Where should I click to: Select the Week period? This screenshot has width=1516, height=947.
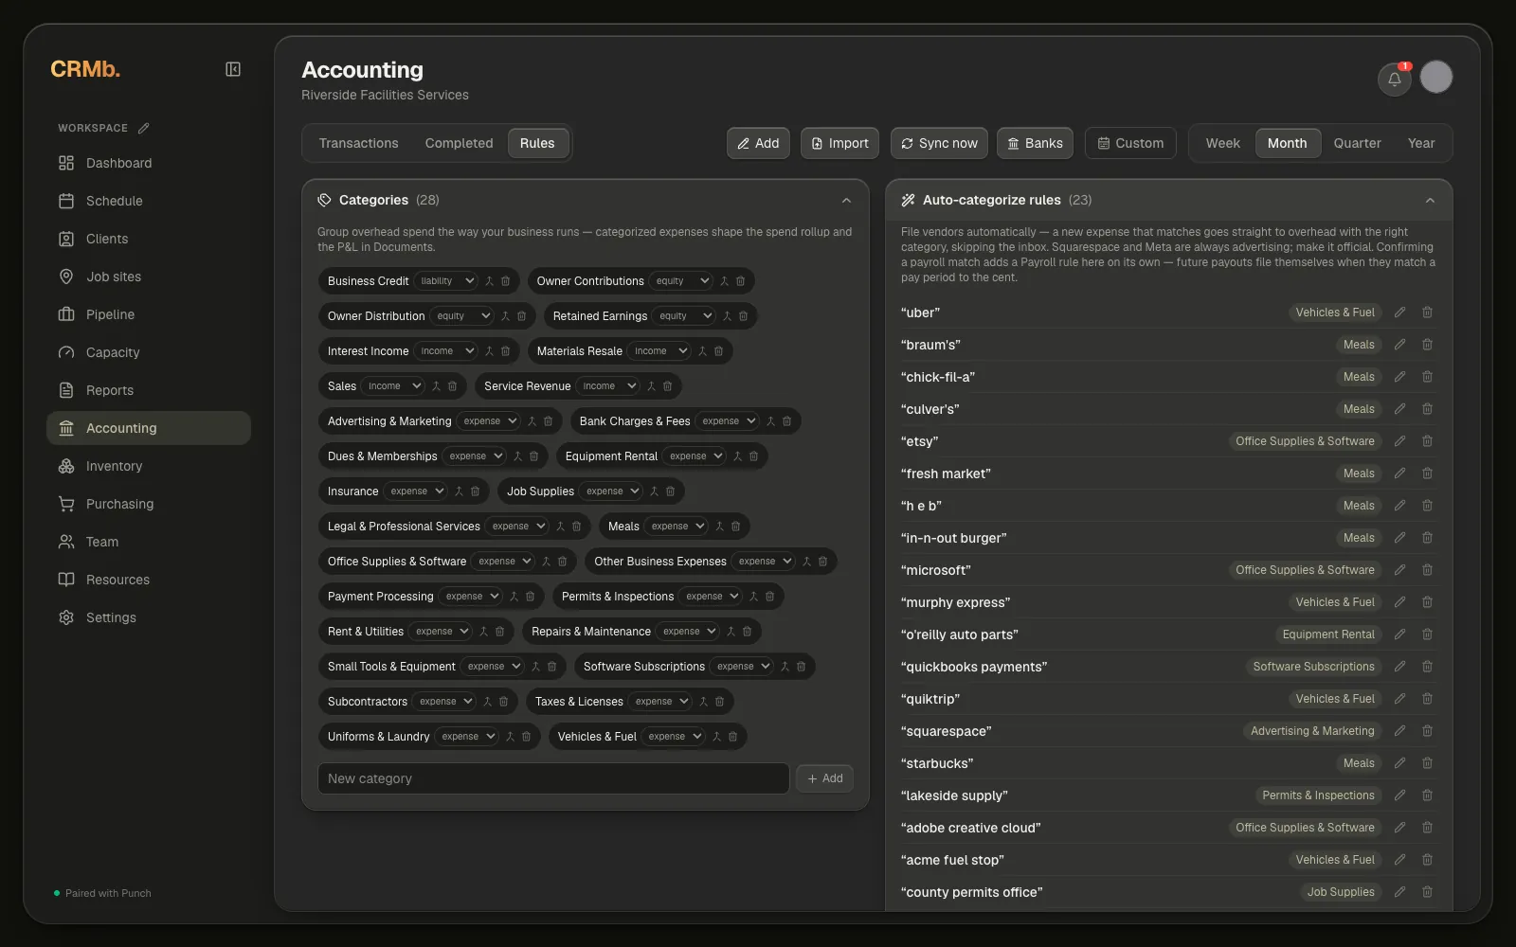tap(1222, 143)
